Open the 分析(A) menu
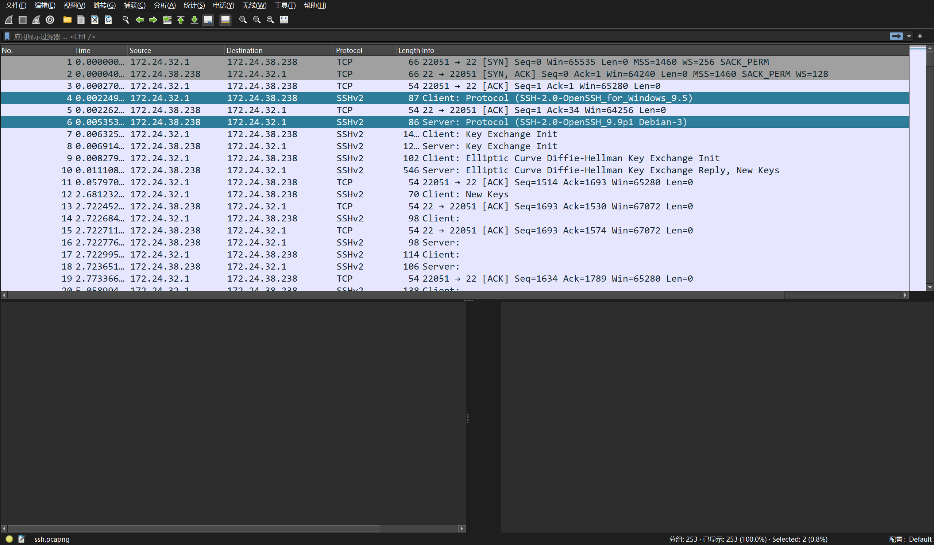Screen dimensions: 934x545 point(165,5)
